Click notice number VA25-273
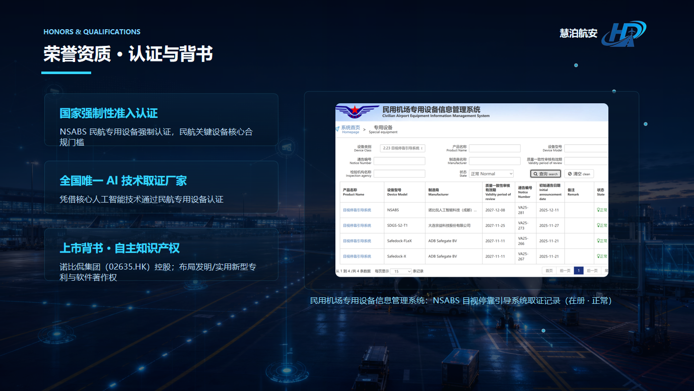 tap(524, 225)
